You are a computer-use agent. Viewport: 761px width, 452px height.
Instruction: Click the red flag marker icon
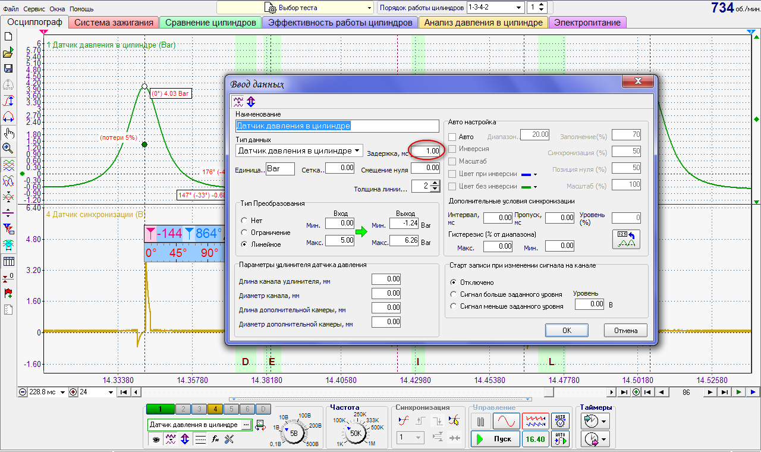point(8,293)
